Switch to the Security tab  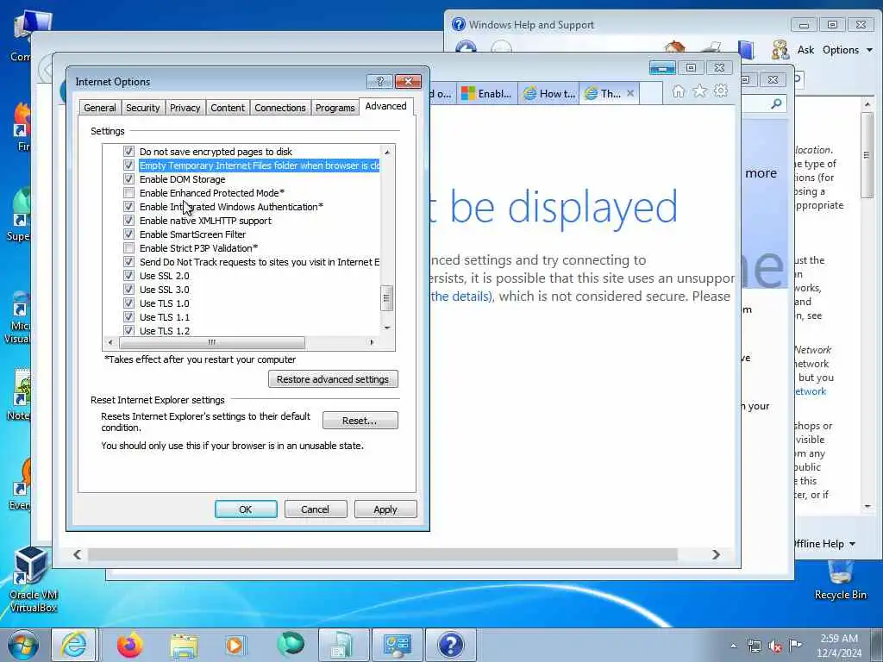coord(142,108)
